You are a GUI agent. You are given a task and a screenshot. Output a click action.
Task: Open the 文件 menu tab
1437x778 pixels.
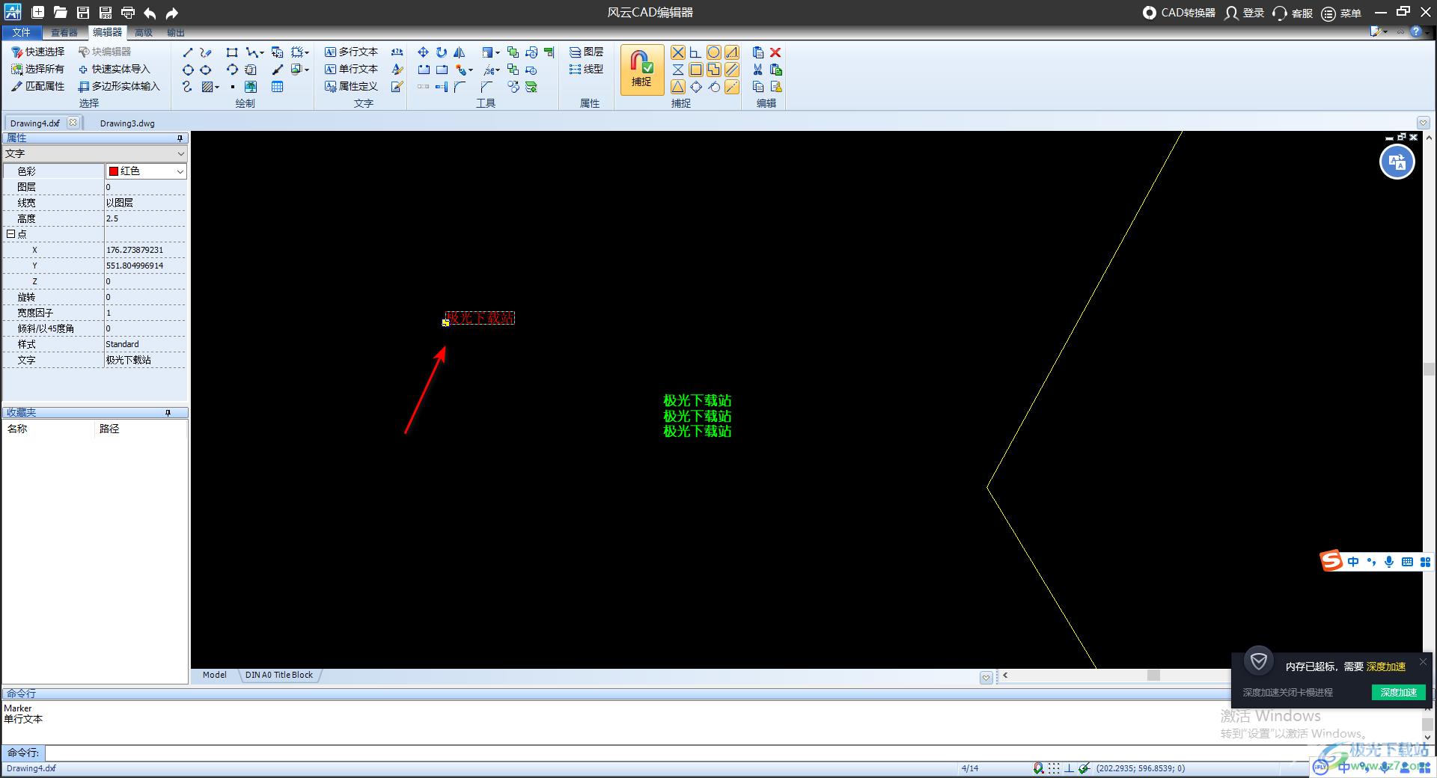pyautogui.click(x=21, y=32)
